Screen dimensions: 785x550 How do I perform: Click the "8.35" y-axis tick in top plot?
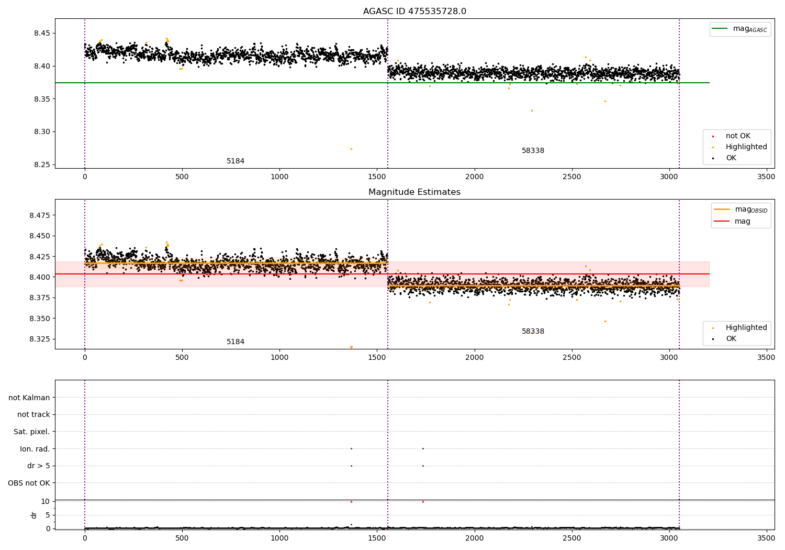(42, 100)
